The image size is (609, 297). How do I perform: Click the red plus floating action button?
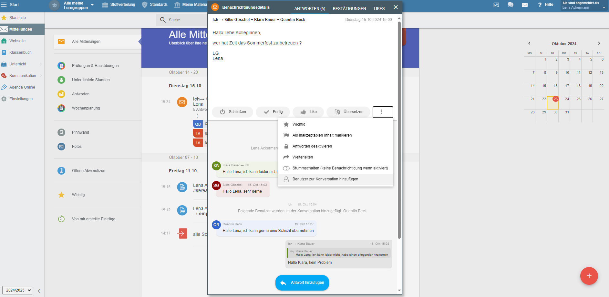[x=589, y=276]
